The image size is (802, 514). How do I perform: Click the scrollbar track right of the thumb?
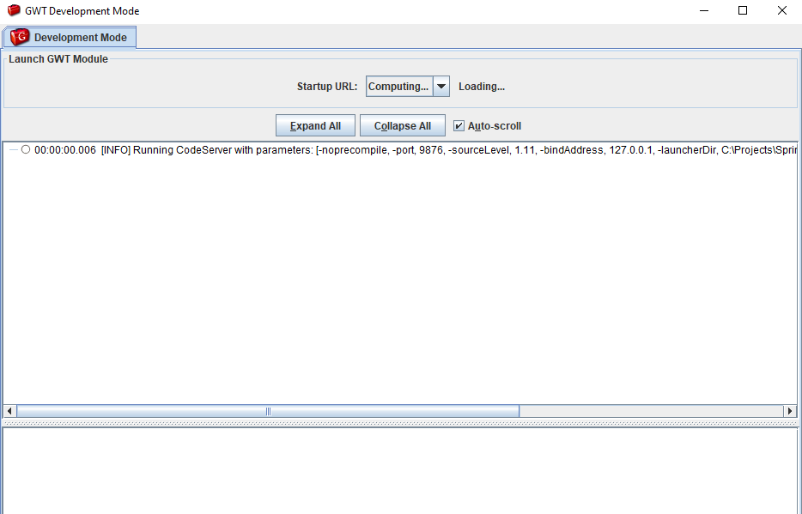[653, 412]
